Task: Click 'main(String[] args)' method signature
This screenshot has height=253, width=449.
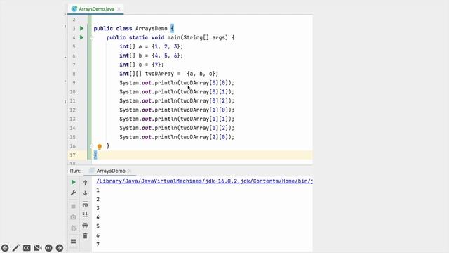Action: click(198, 37)
